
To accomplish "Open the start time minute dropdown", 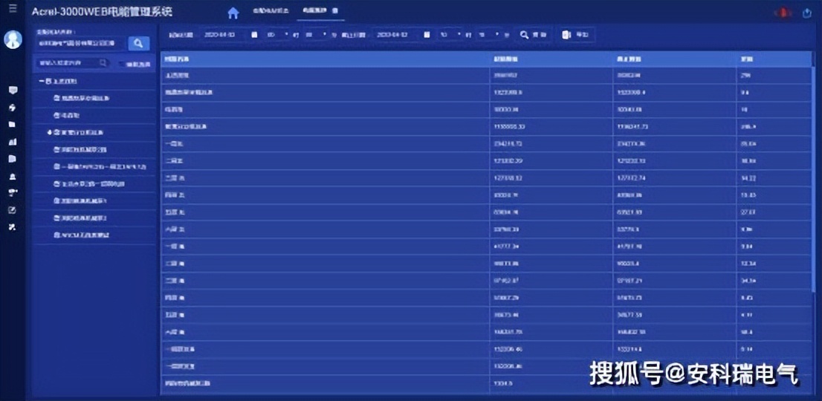I will tap(314, 35).
